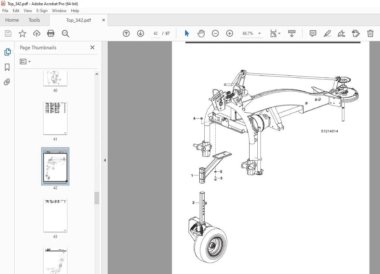Select the partially visible page 44 thumbnail

point(55,261)
